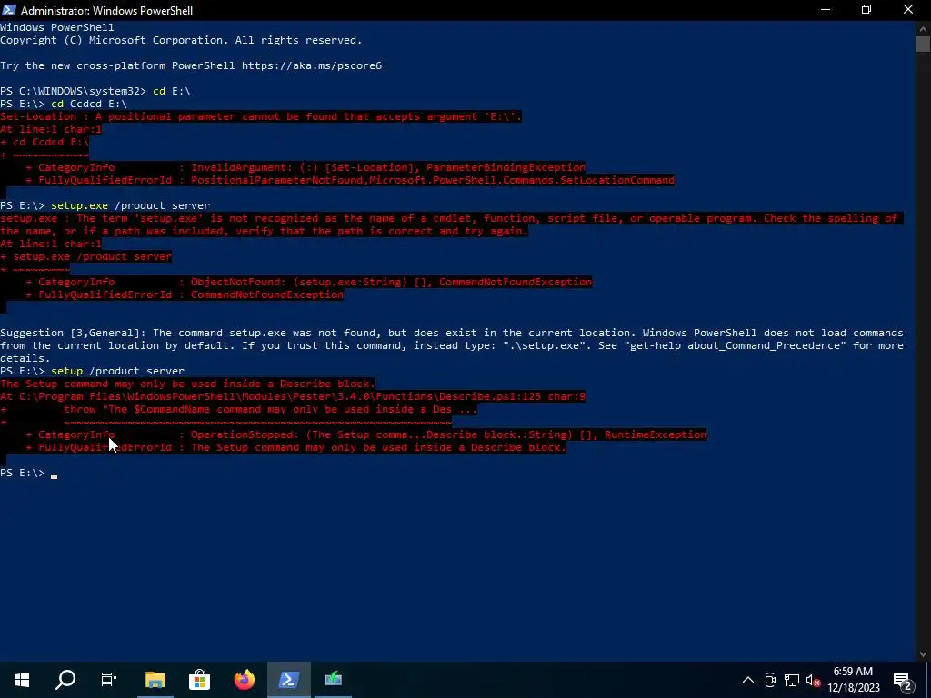
Task: Select the PowerShell taskbar button
Action: click(x=288, y=680)
